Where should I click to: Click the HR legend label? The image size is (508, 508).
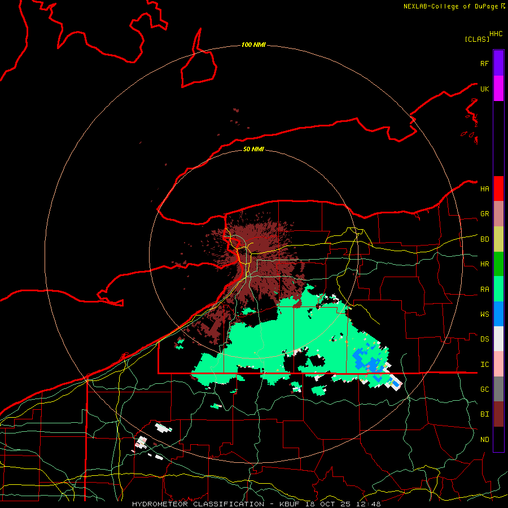coord(484,264)
